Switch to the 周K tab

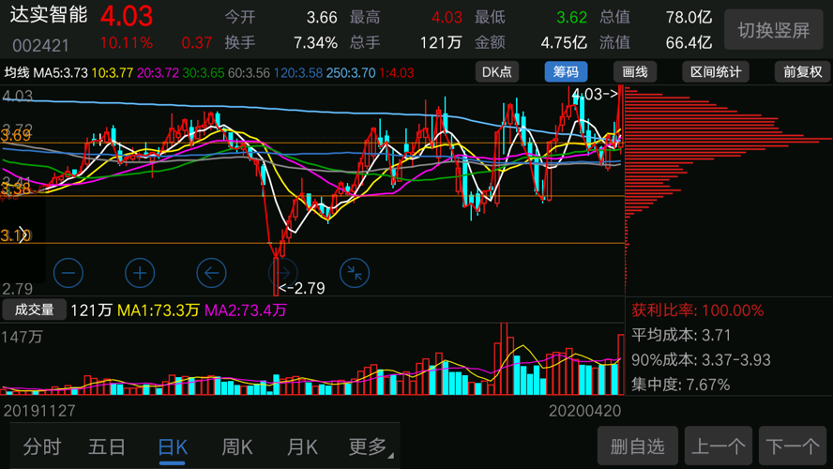(237, 446)
